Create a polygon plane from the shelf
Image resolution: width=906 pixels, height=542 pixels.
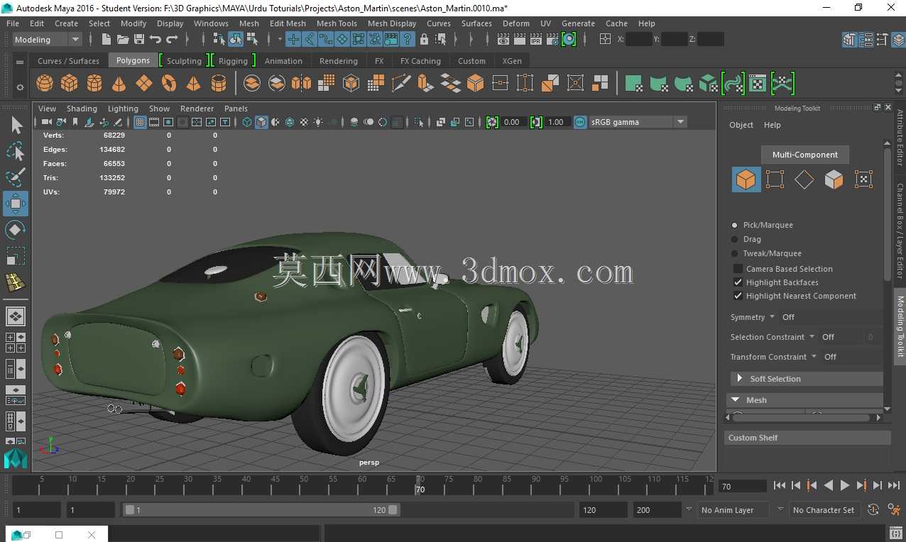coord(144,84)
